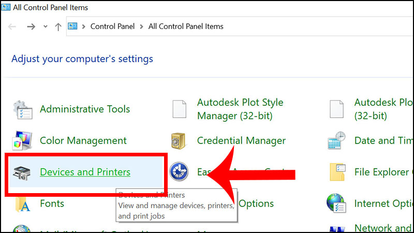The height and width of the screenshot is (233, 414).
Task: Open the Color Management icon
Action: (x=22, y=140)
